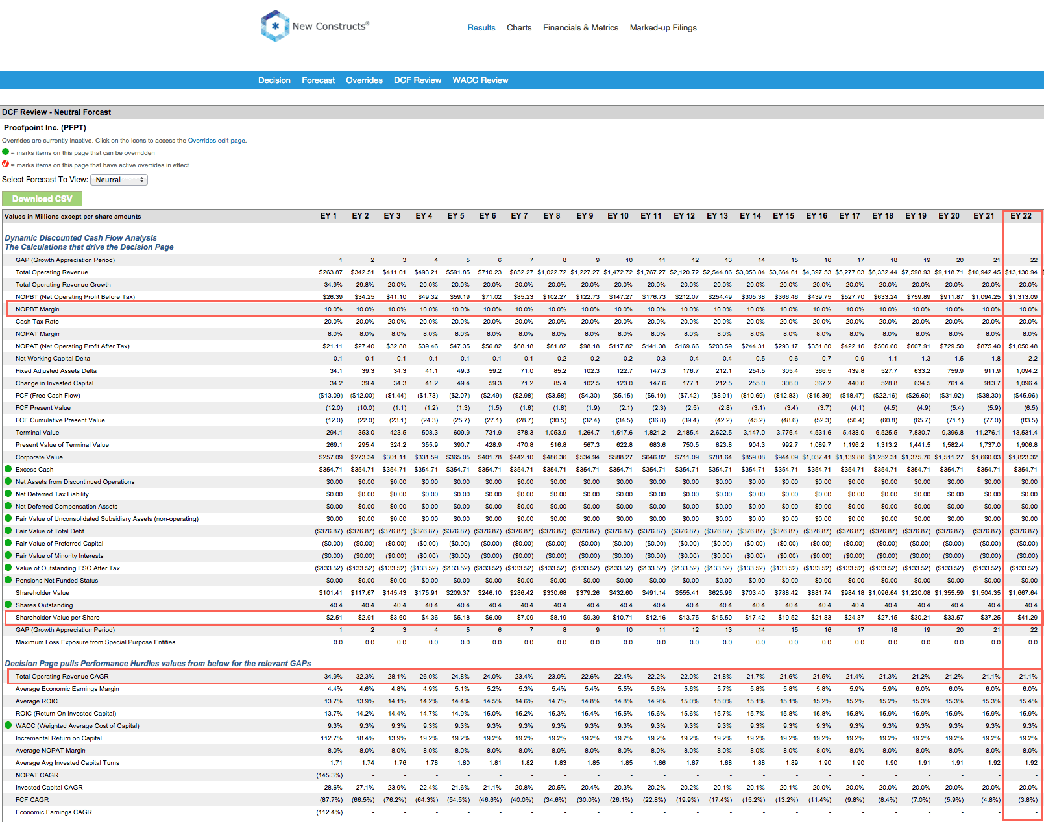Screen dimensions: 1044x822
Task: Click the Incremental Return on Capital label
Action: tap(58, 738)
